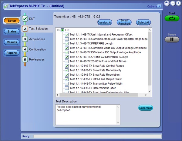
Task: Click the TekExpress logo icon in title bar
Action: coord(6,6)
